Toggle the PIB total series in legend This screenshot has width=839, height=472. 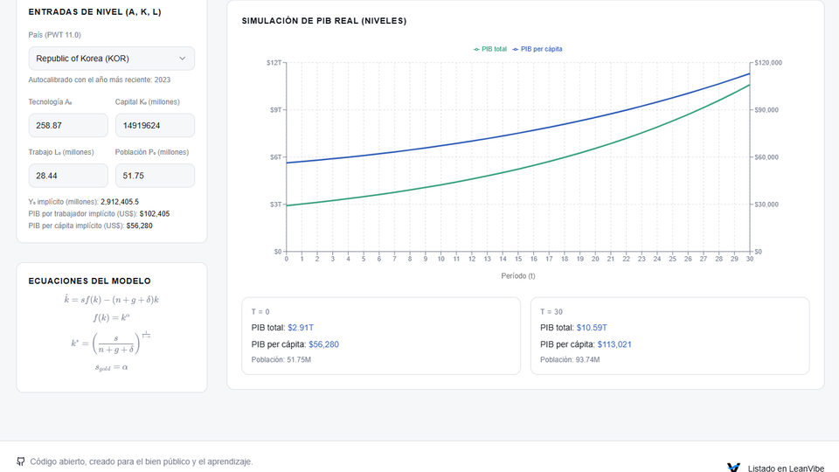point(494,49)
